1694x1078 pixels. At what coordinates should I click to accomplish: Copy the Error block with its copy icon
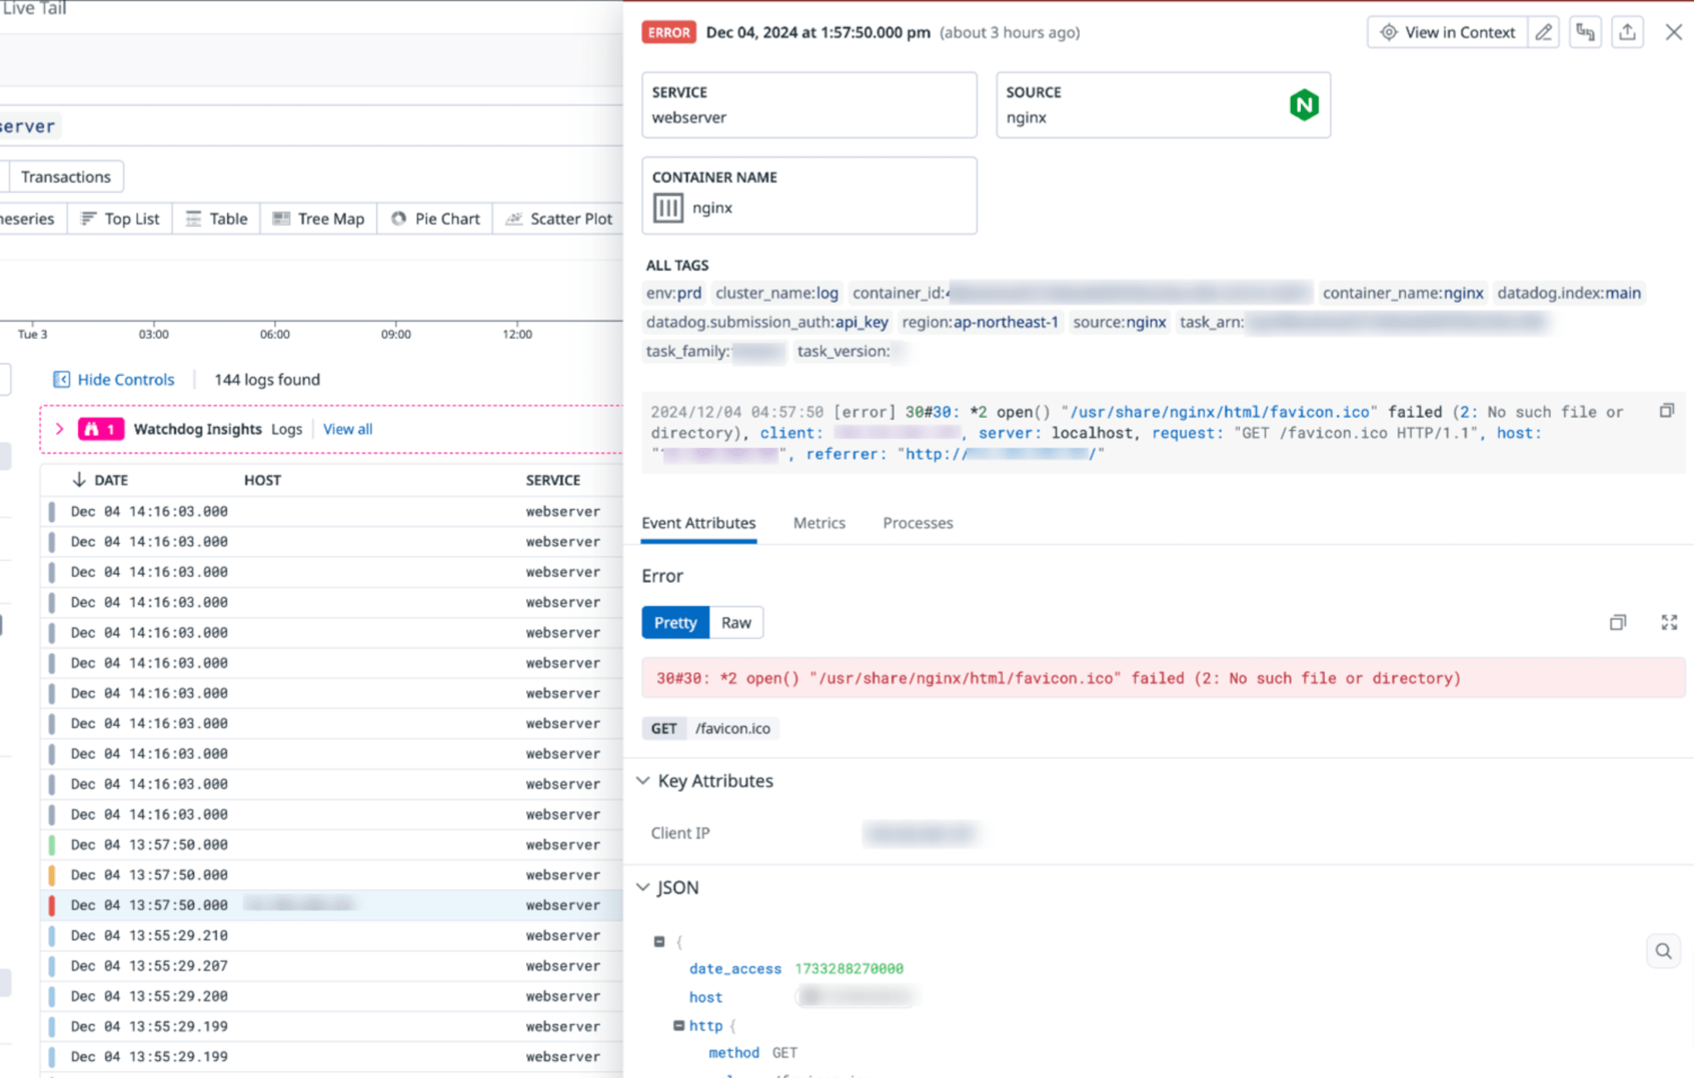point(1618,622)
